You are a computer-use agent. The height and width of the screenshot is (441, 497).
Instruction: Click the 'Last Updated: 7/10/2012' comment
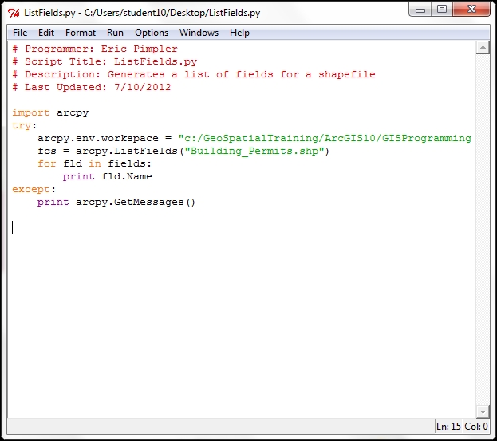click(x=92, y=87)
